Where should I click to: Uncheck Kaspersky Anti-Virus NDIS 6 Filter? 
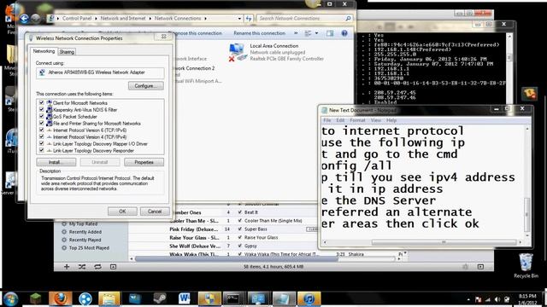point(42,110)
